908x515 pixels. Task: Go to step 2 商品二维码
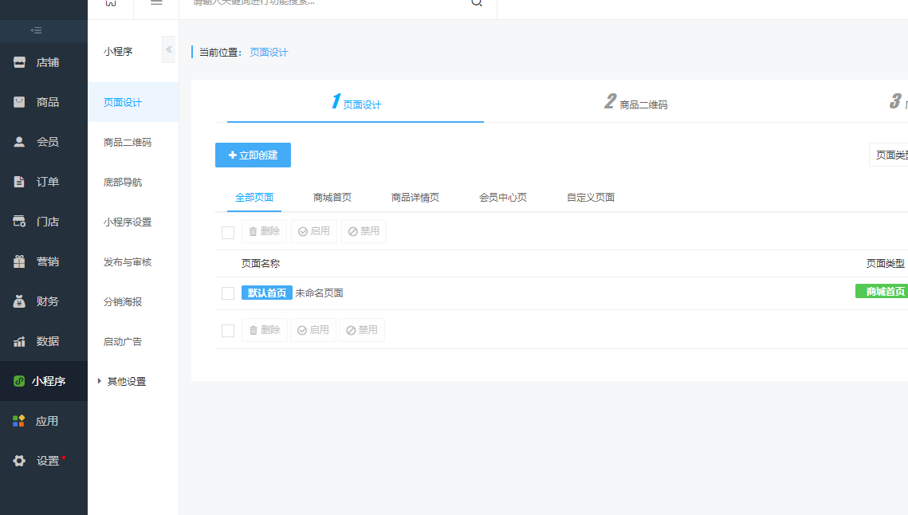(636, 103)
